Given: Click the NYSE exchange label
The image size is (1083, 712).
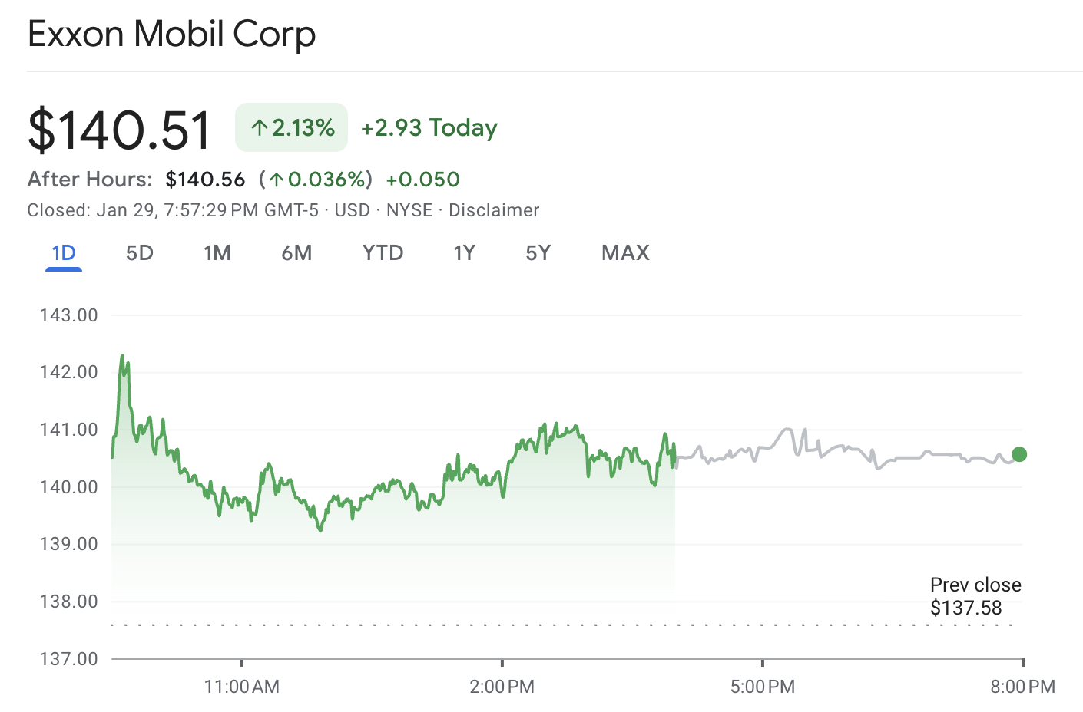Looking at the screenshot, I should click(409, 209).
